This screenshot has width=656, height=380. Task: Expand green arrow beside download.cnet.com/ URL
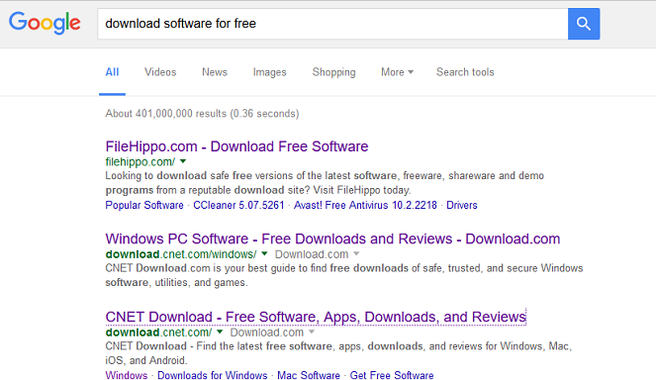(x=220, y=332)
